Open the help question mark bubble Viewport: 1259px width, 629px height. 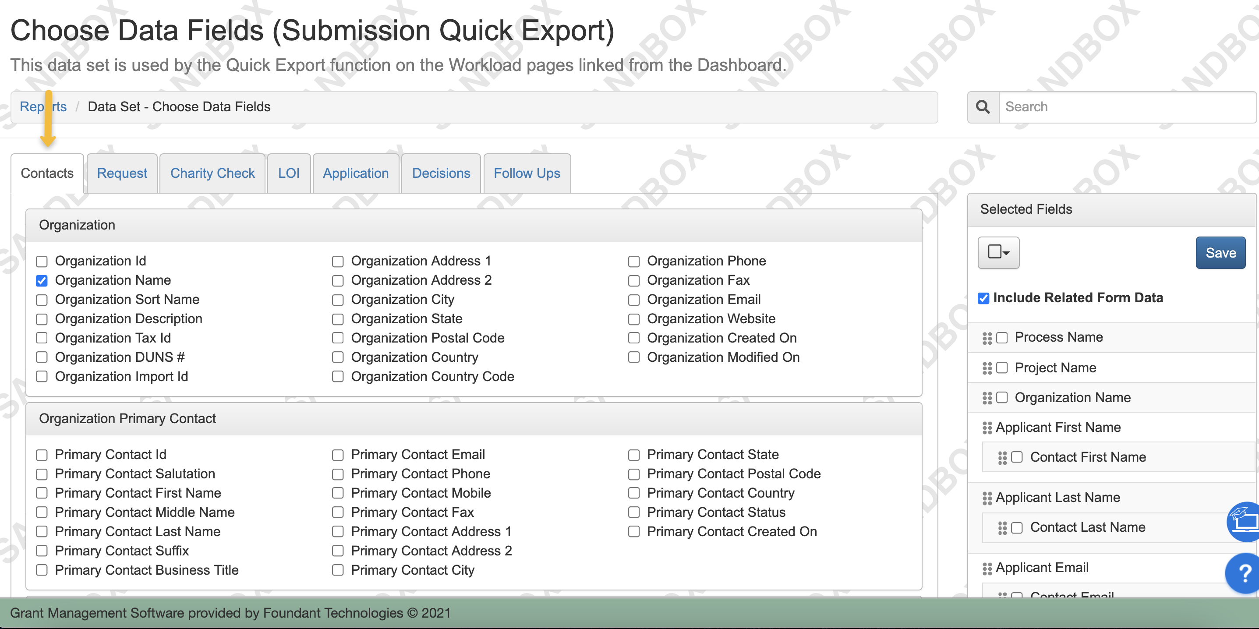click(1244, 573)
